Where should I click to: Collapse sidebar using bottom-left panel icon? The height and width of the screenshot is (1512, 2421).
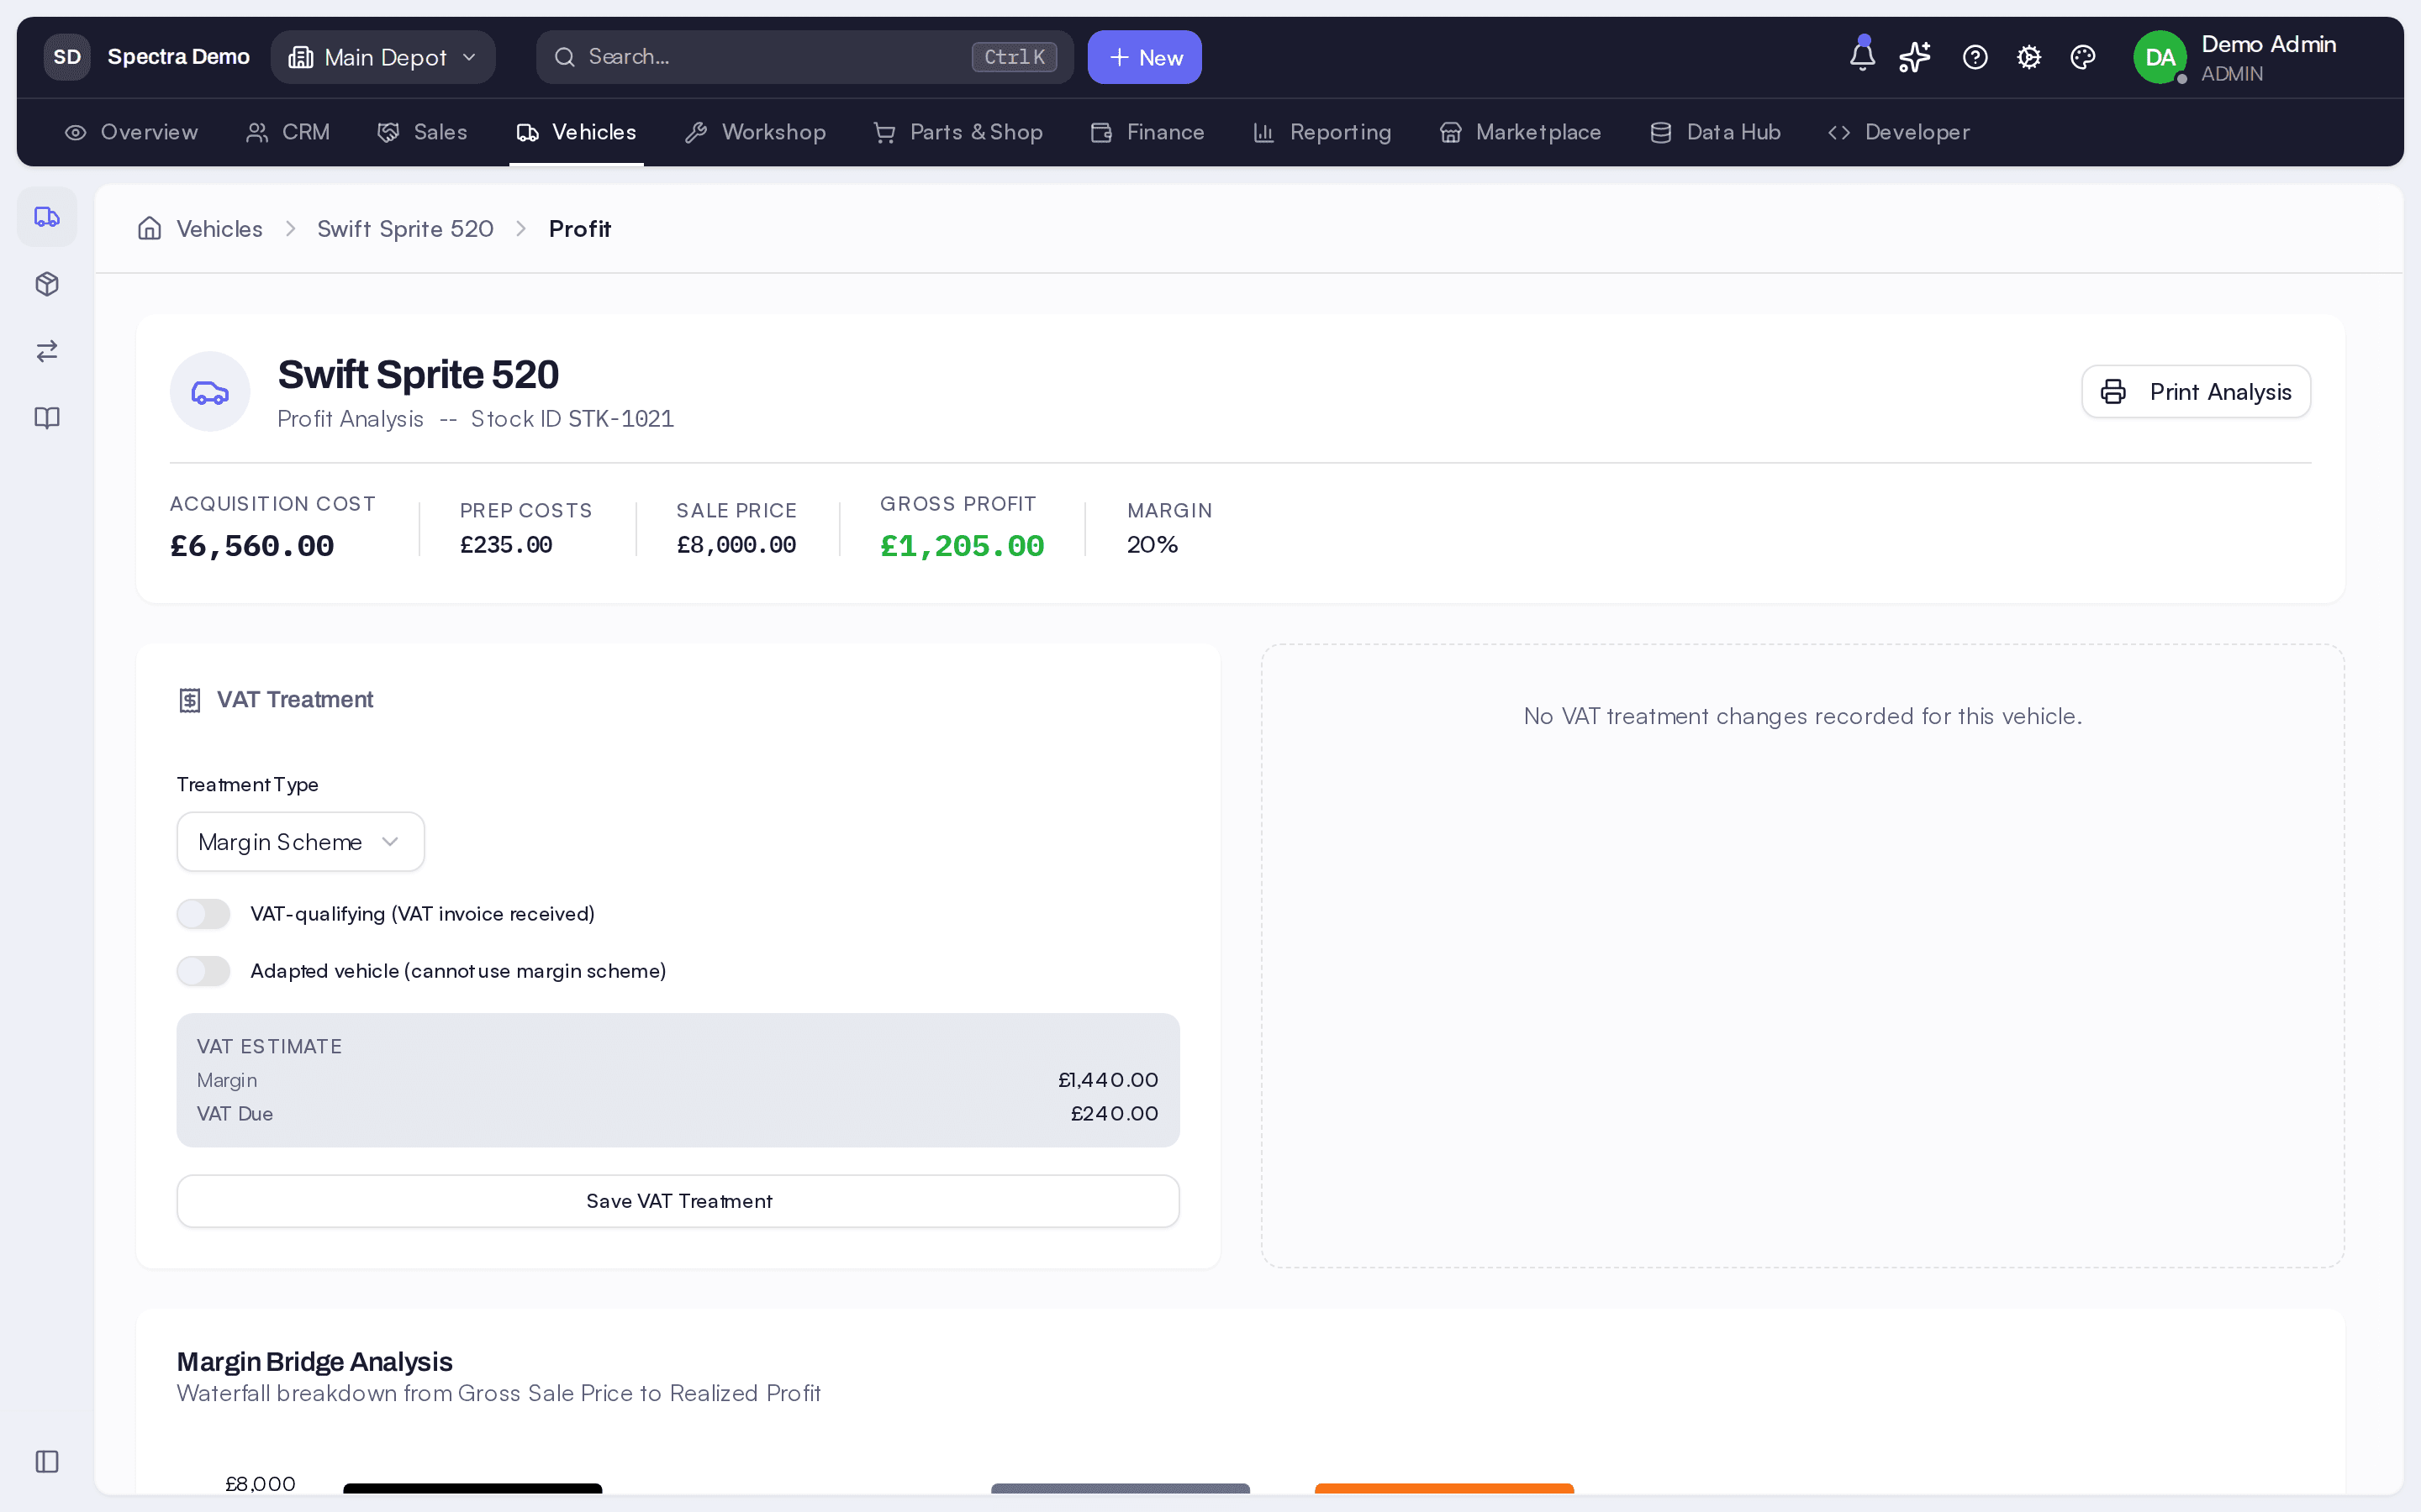click(x=47, y=1461)
